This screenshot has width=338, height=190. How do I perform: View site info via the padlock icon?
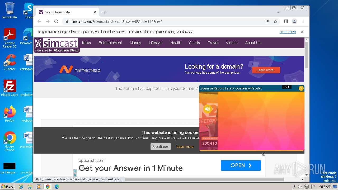pyautogui.click(x=67, y=21)
